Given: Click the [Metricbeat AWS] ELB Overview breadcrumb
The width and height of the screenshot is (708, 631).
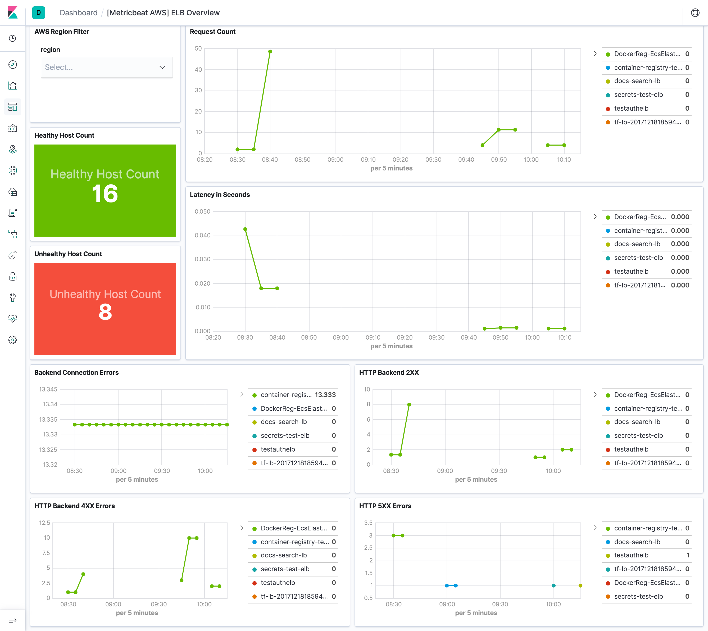Looking at the screenshot, I should [164, 12].
